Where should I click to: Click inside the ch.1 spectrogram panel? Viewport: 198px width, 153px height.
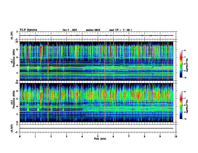point(96,61)
